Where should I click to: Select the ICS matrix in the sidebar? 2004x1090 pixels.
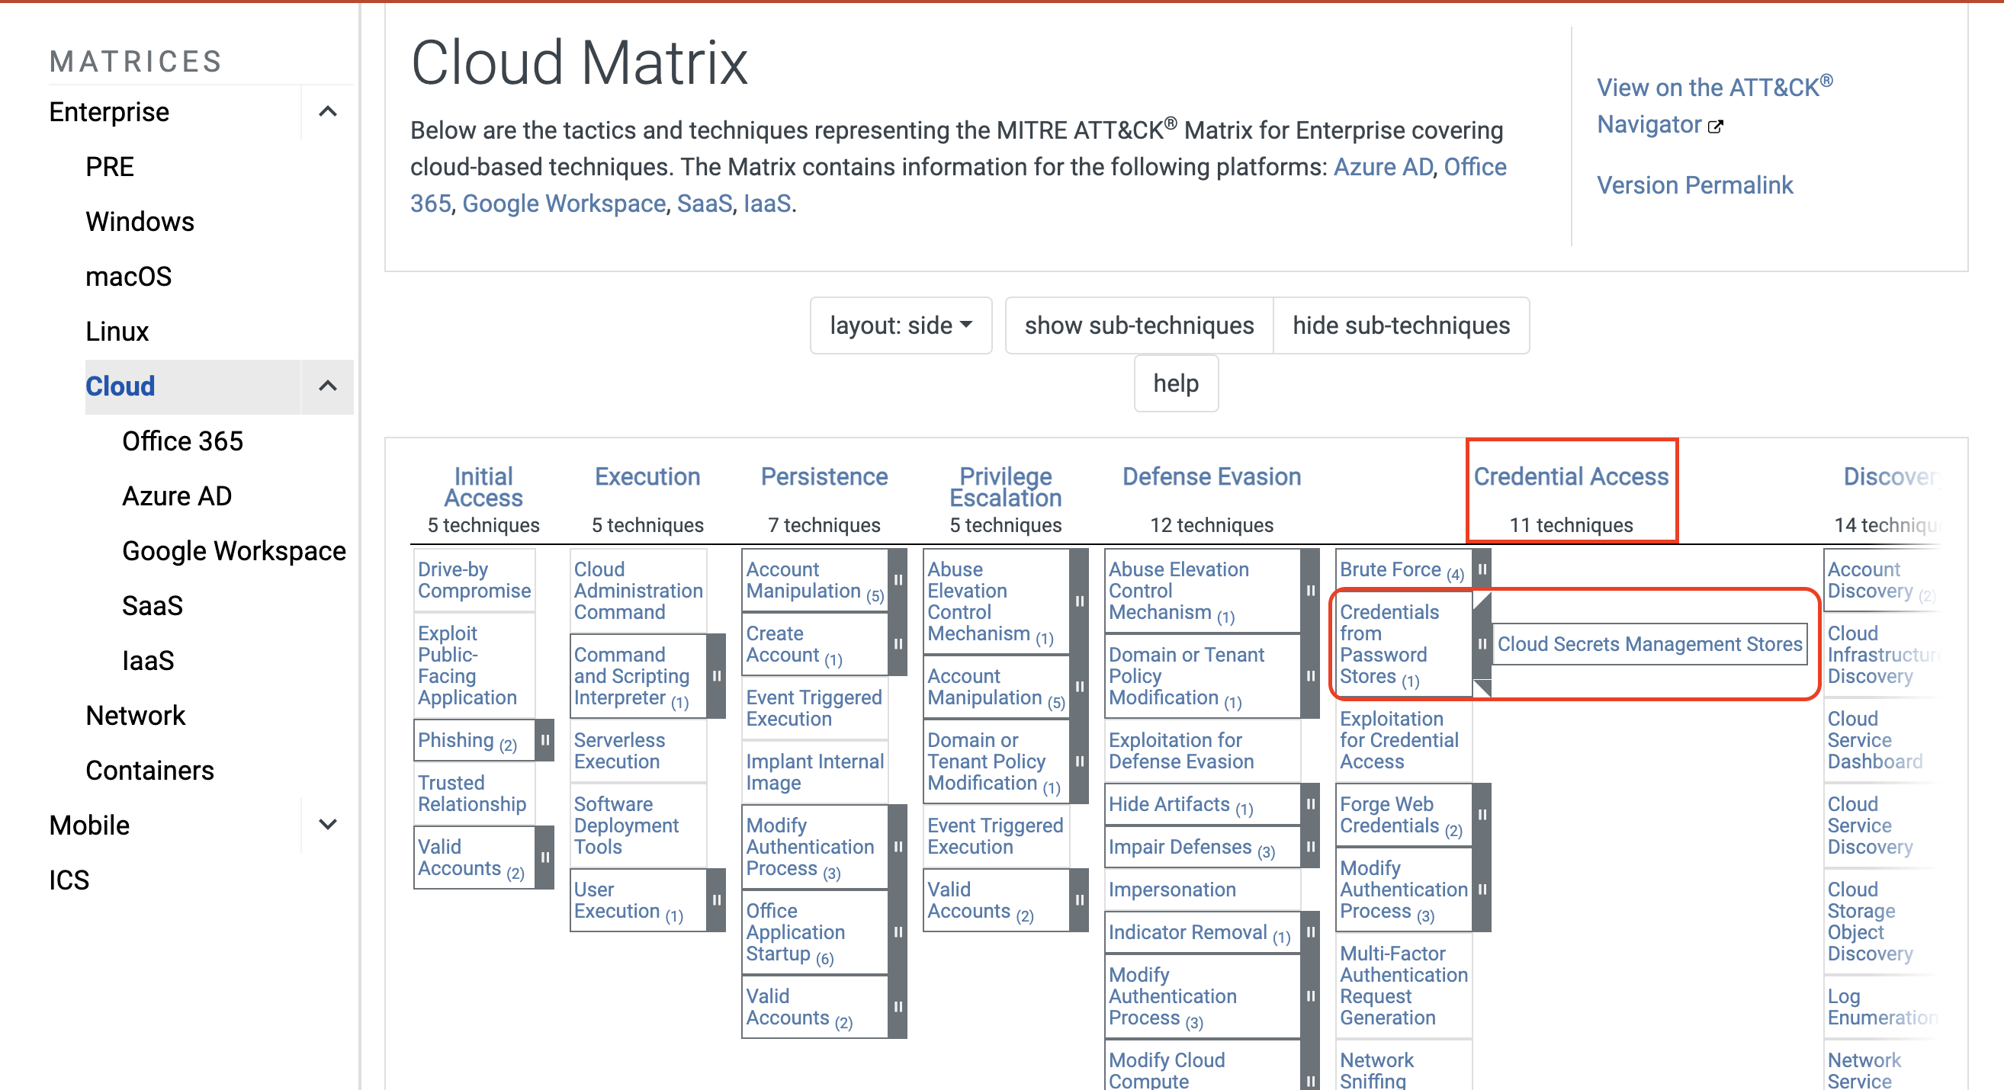pyautogui.click(x=69, y=879)
